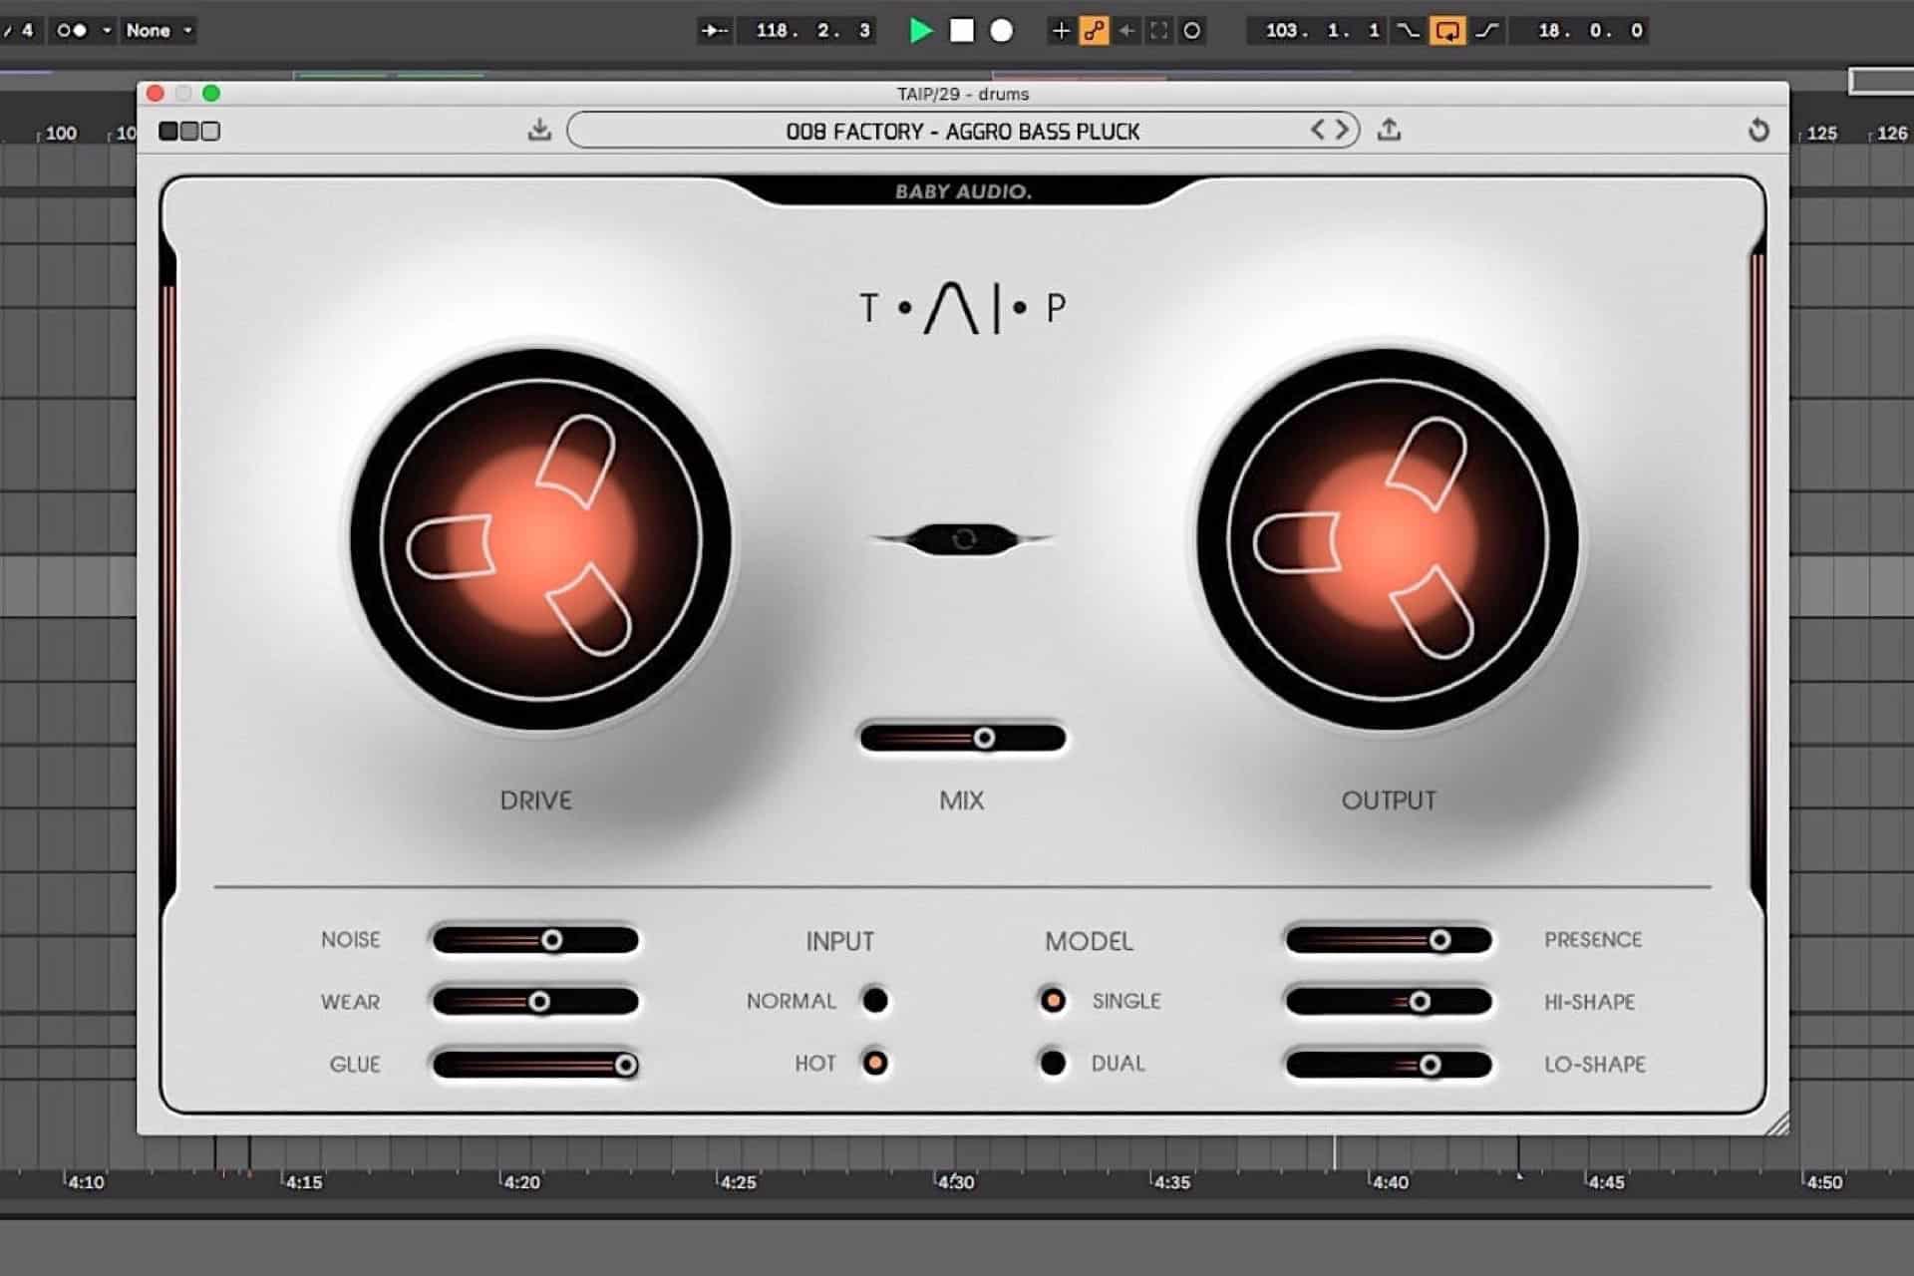Click the re-enable automation arrow icon
The height and width of the screenshot is (1276, 1914).
(x=1124, y=31)
